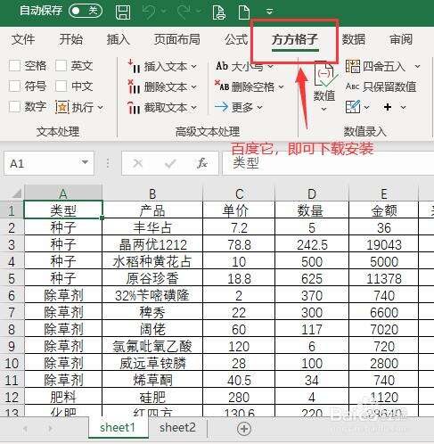Click the 插入文本 icon
Image resolution: width=434 pixels, height=444 pixels.
tap(134, 66)
